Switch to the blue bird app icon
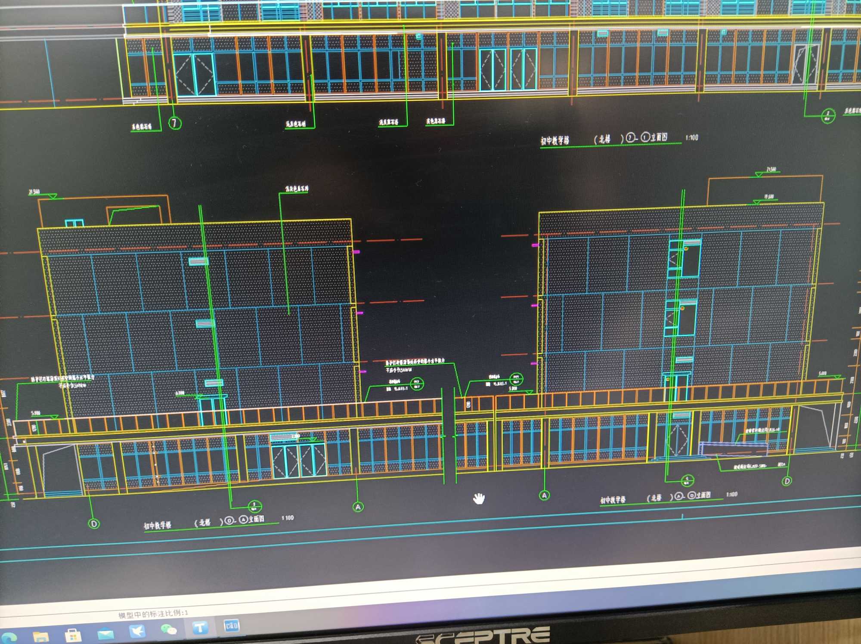This screenshot has width=861, height=644. point(137,632)
